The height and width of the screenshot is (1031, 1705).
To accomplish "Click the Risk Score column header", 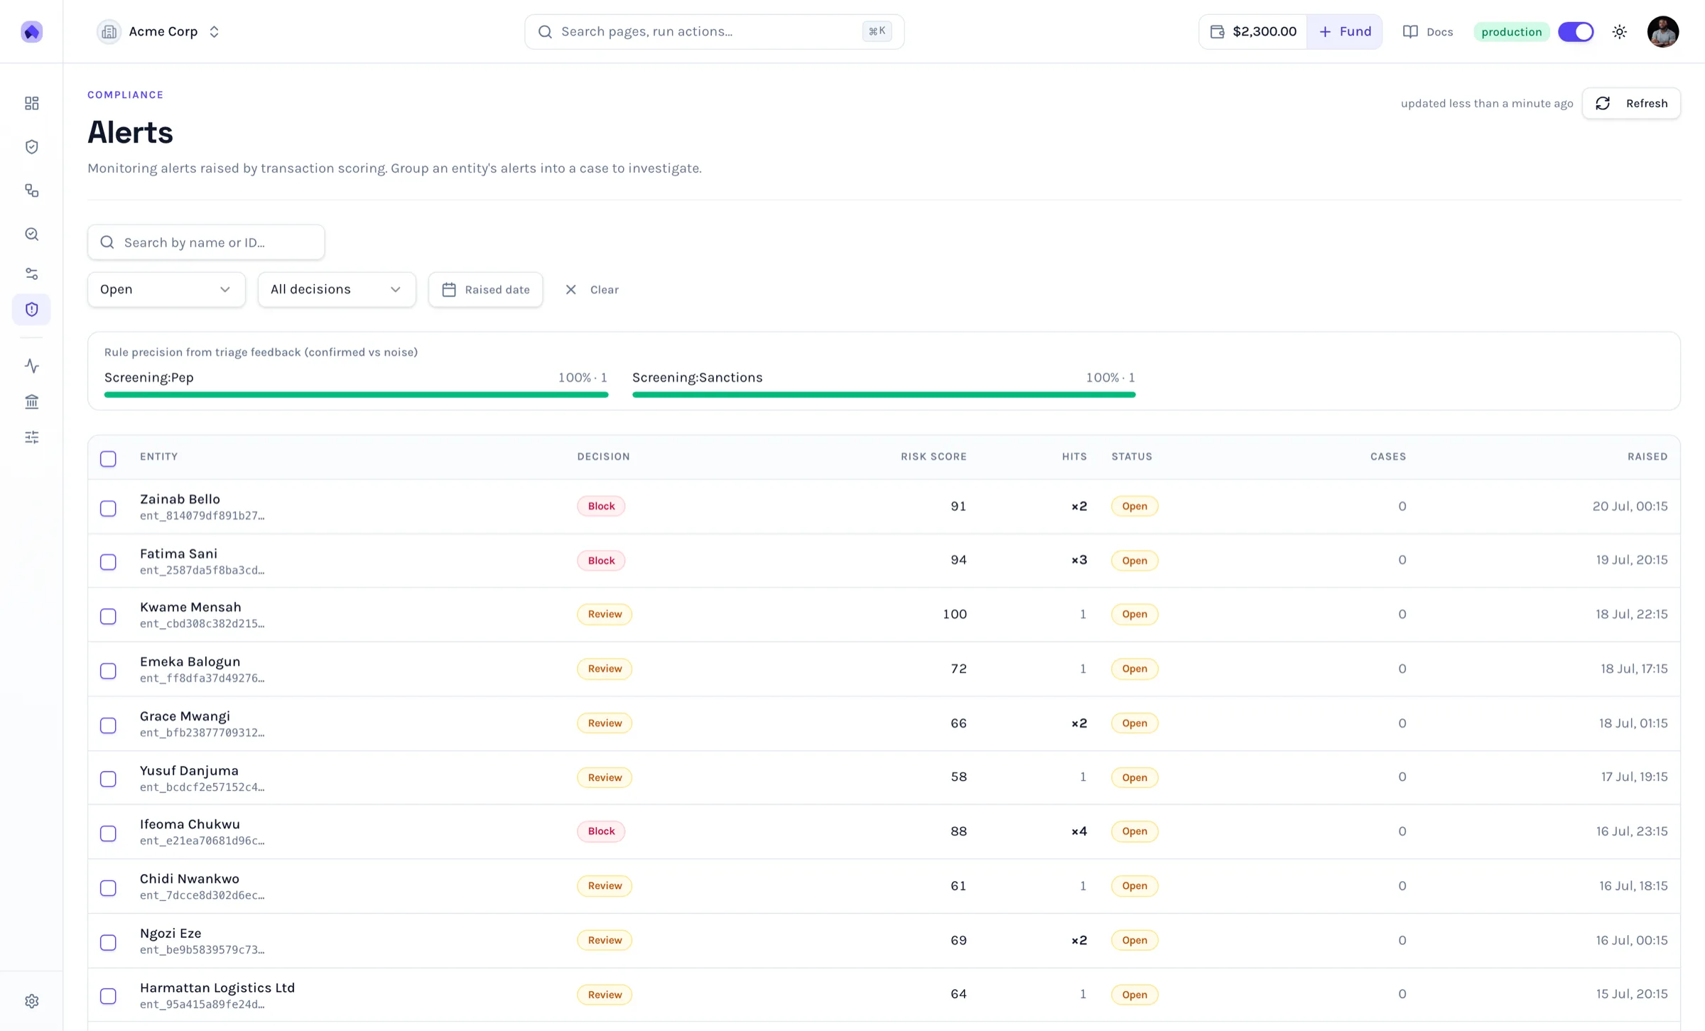I will (x=933, y=457).
